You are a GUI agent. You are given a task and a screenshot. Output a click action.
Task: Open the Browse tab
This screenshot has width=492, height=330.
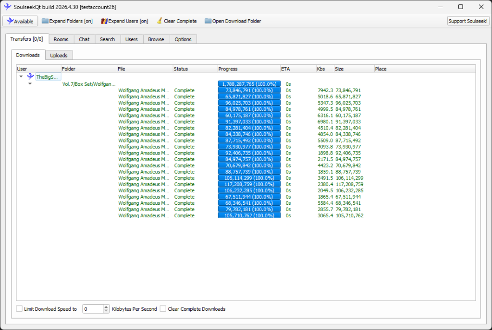(156, 39)
